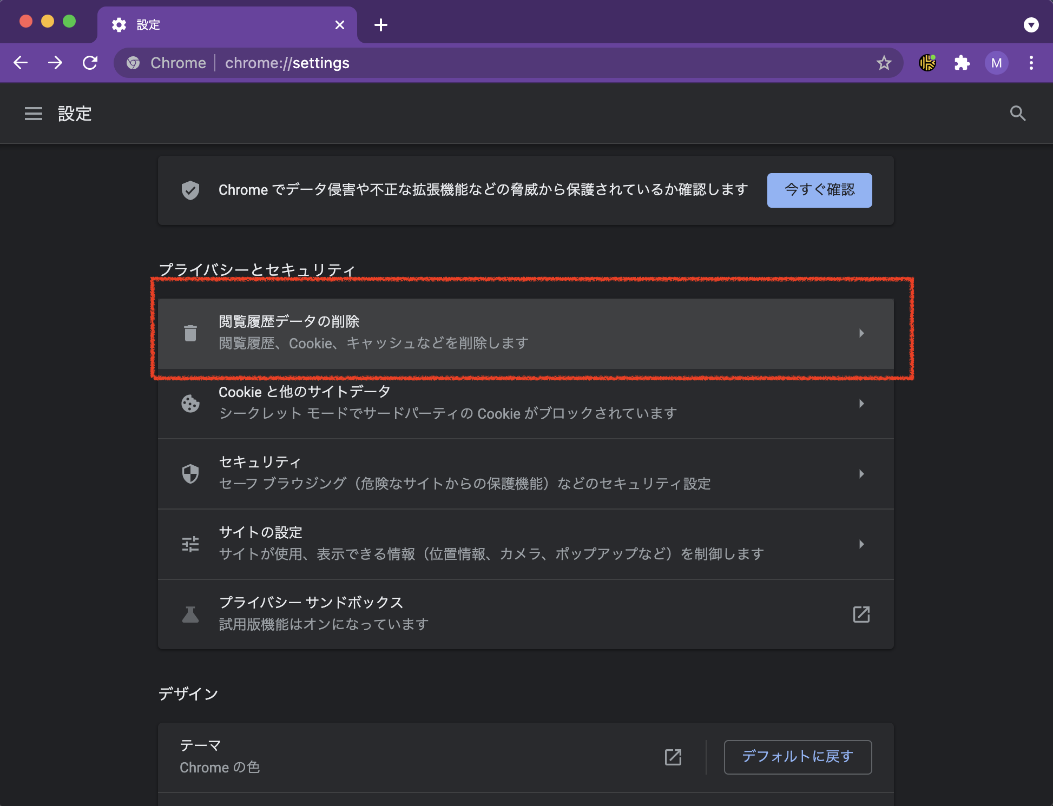Click the yellow striped extension icon
Screen dimensions: 1053x806
(927, 63)
